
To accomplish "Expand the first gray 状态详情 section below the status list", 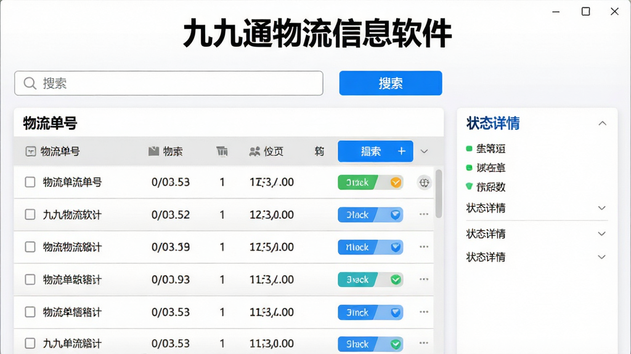I will point(601,208).
